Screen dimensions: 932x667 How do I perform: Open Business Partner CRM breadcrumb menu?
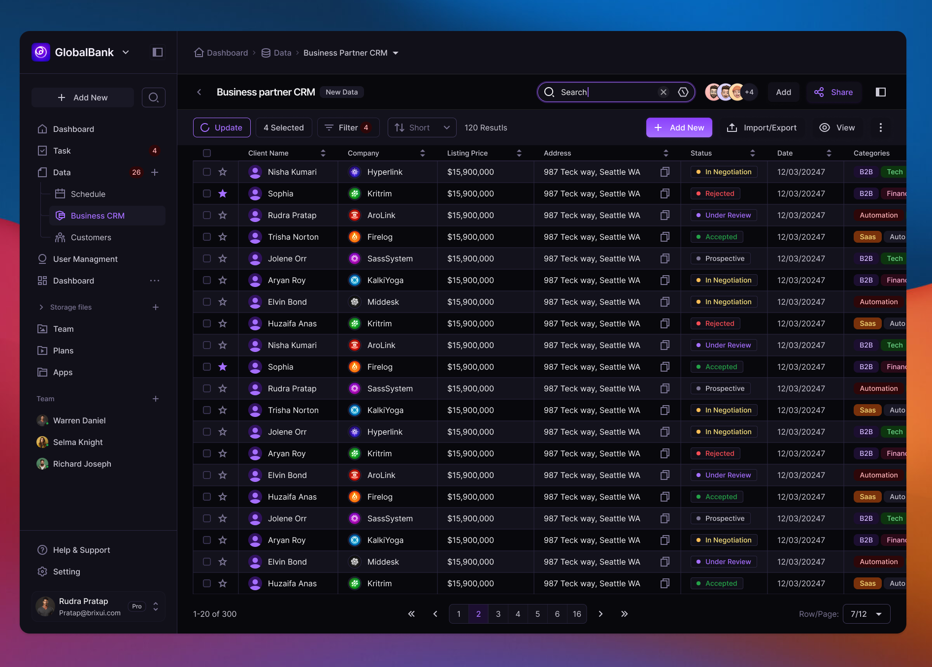396,53
